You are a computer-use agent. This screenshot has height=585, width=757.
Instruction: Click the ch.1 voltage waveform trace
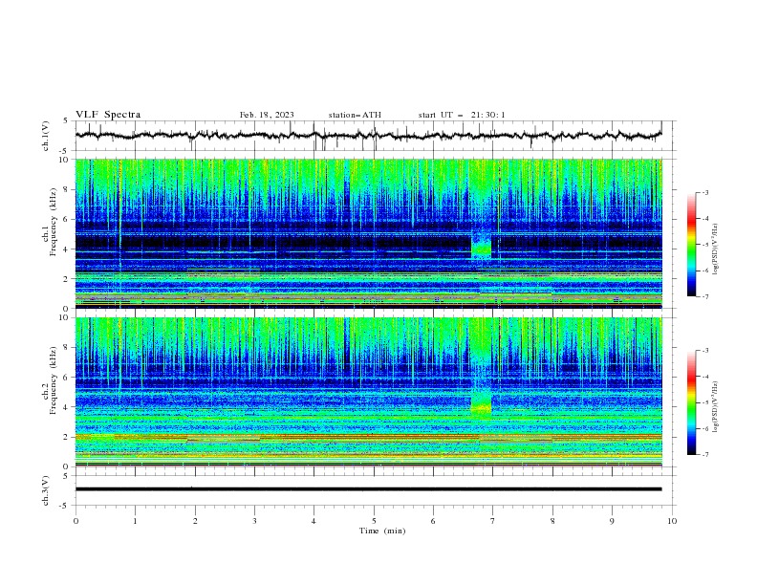[x=368, y=135]
